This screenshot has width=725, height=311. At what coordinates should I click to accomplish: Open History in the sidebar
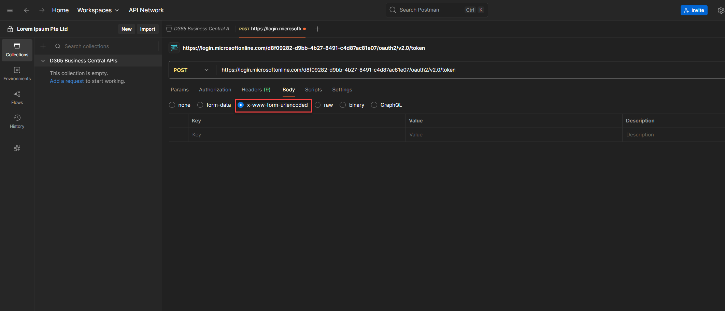(x=17, y=122)
